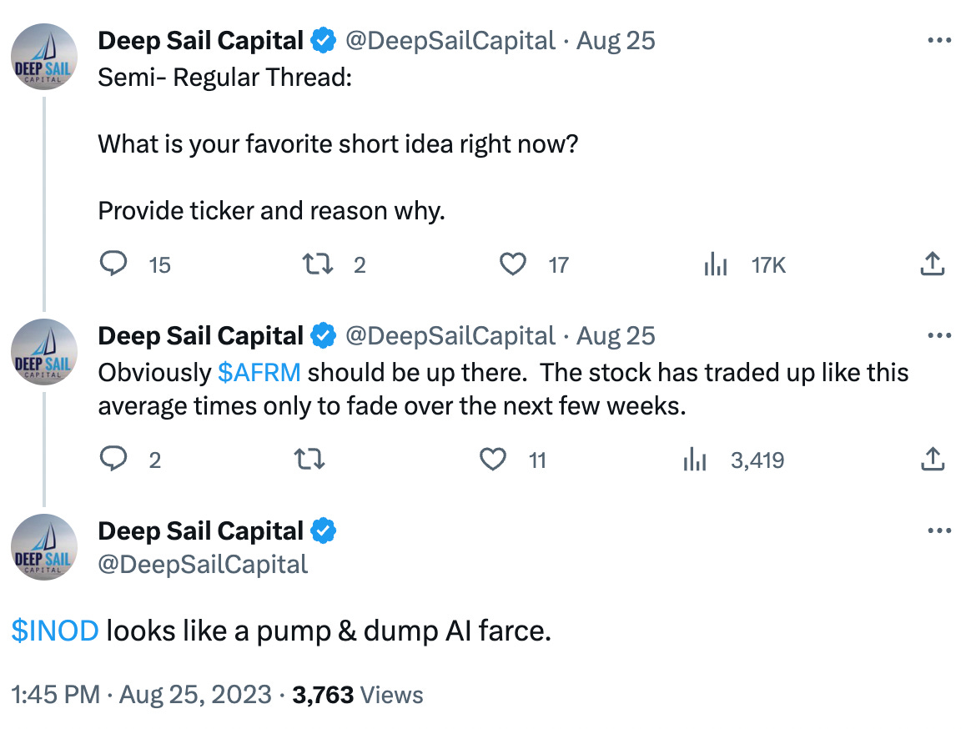The width and height of the screenshot is (976, 729).
Task: Open the @DeepSailCapital handle in main tweet
Action: coord(203,565)
